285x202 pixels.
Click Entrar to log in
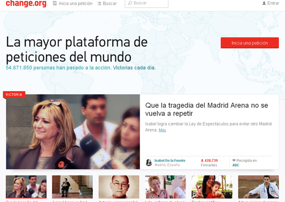click(x=273, y=3)
